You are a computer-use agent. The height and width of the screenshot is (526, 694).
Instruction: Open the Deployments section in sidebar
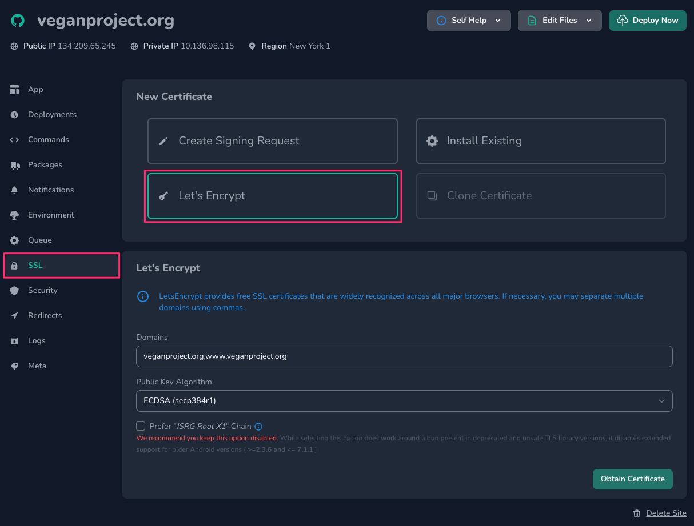tap(52, 115)
